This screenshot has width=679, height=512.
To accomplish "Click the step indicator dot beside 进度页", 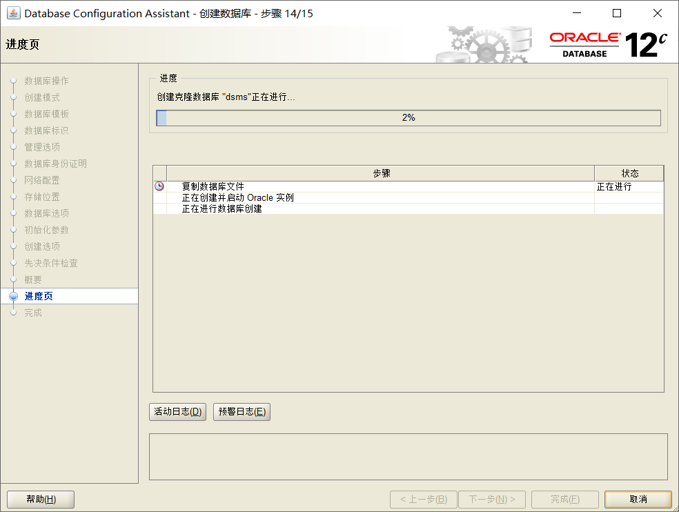I will [x=14, y=296].
